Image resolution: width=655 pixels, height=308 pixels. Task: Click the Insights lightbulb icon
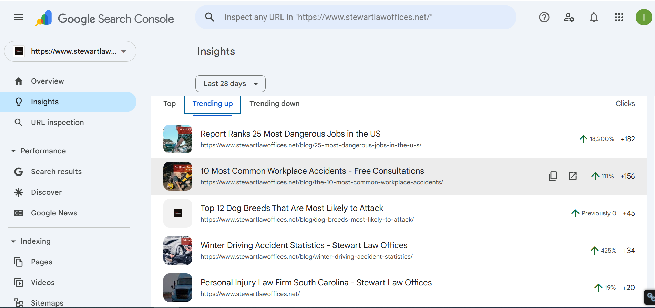pos(19,102)
